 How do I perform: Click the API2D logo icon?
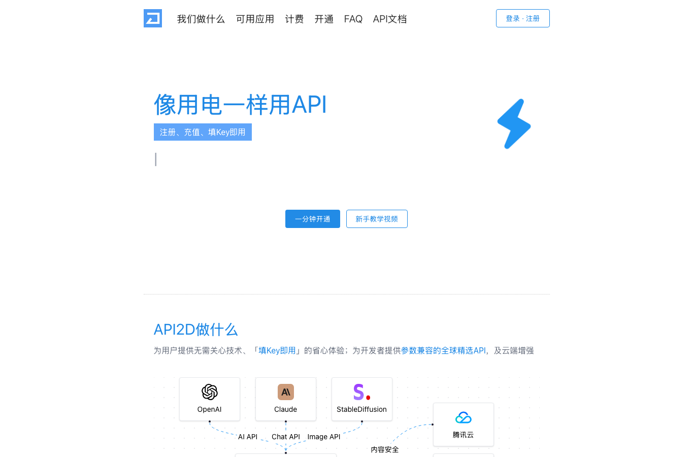pos(153,18)
